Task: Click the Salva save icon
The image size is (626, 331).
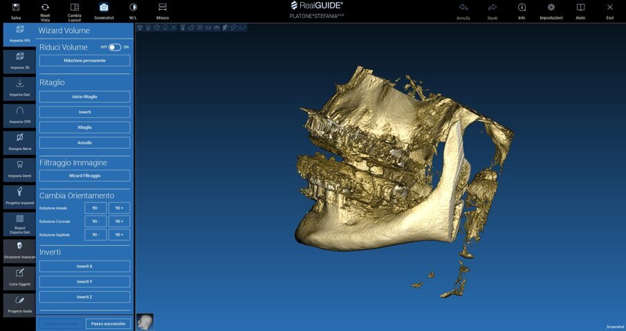Action: coord(16,8)
